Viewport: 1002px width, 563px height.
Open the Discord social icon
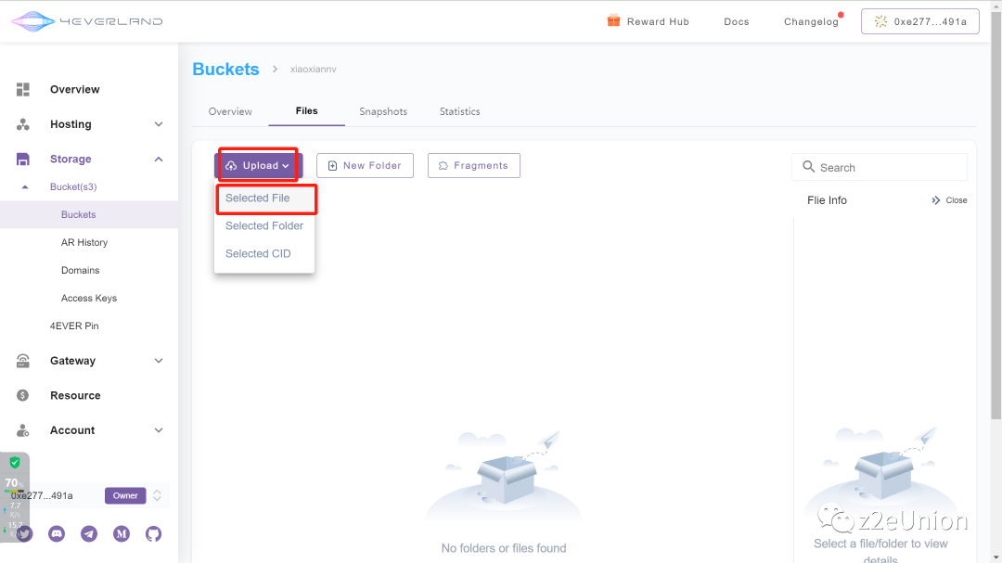57,533
